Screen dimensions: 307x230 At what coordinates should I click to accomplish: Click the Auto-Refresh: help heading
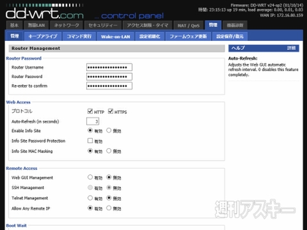pyautogui.click(x=243, y=58)
